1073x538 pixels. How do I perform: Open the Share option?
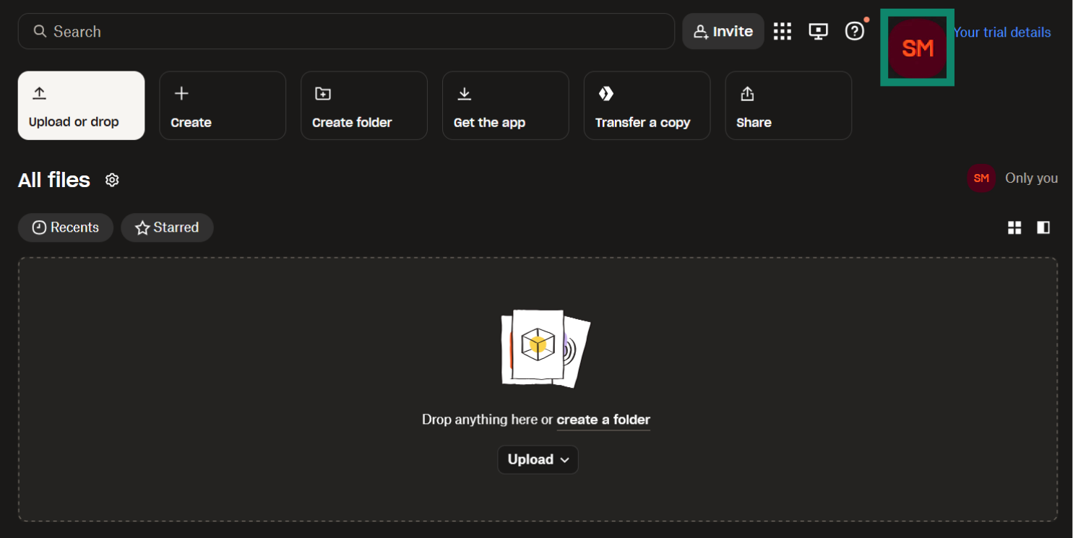point(788,105)
